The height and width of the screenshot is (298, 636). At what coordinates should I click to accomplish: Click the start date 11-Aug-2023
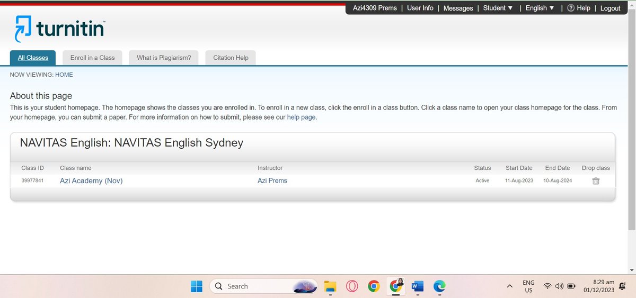(519, 180)
